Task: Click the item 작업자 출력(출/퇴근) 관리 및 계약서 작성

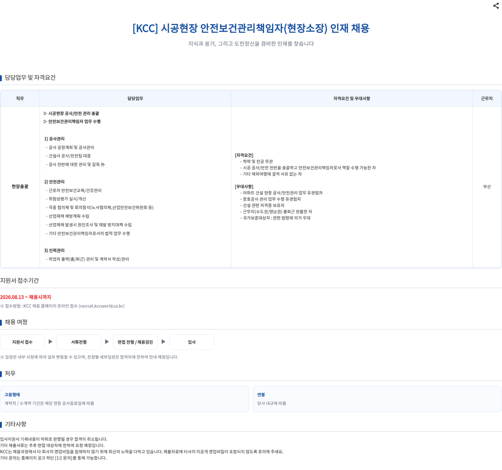Action: pos(87,259)
